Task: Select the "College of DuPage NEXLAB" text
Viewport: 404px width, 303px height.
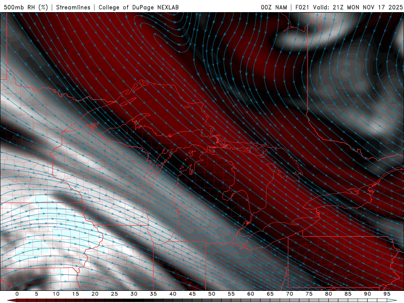Action: [138, 7]
